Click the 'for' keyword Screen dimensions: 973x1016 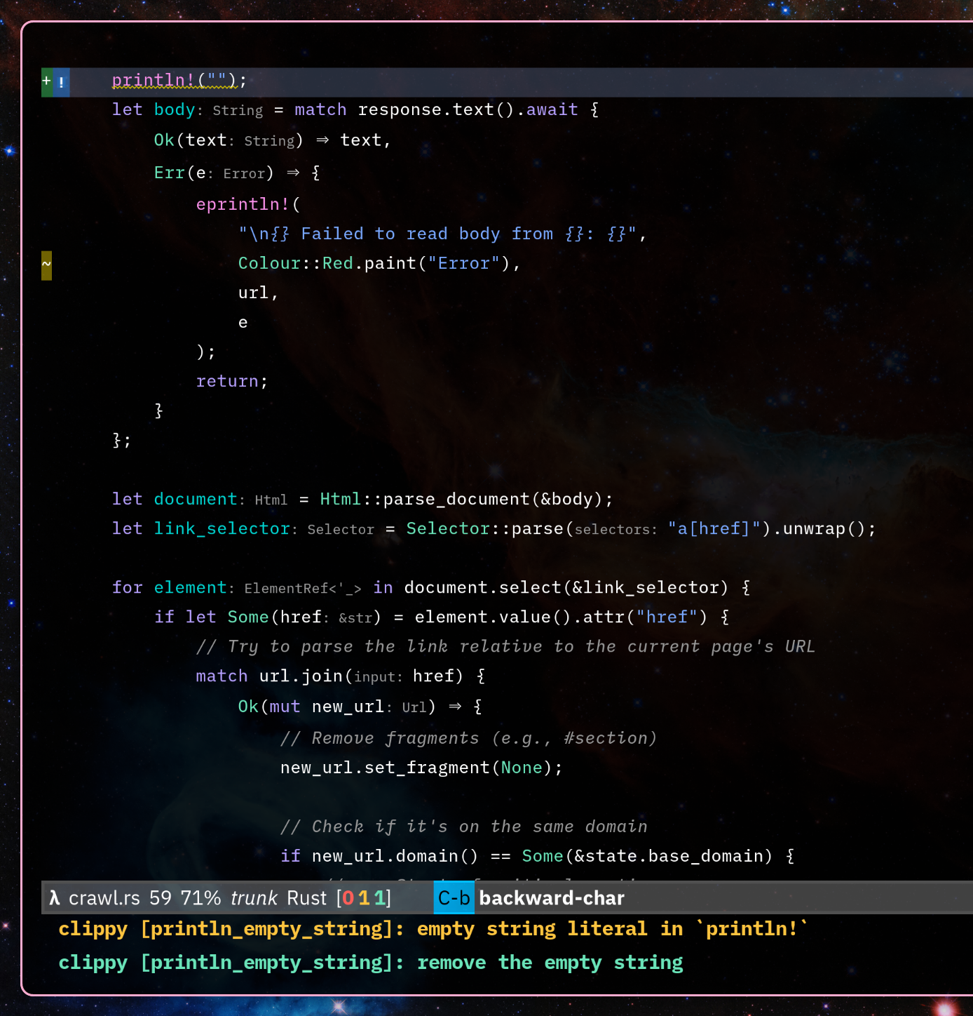click(x=128, y=587)
